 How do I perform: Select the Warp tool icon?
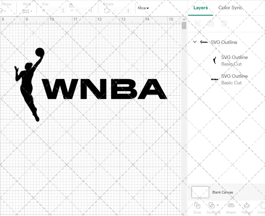[x=26, y=11]
